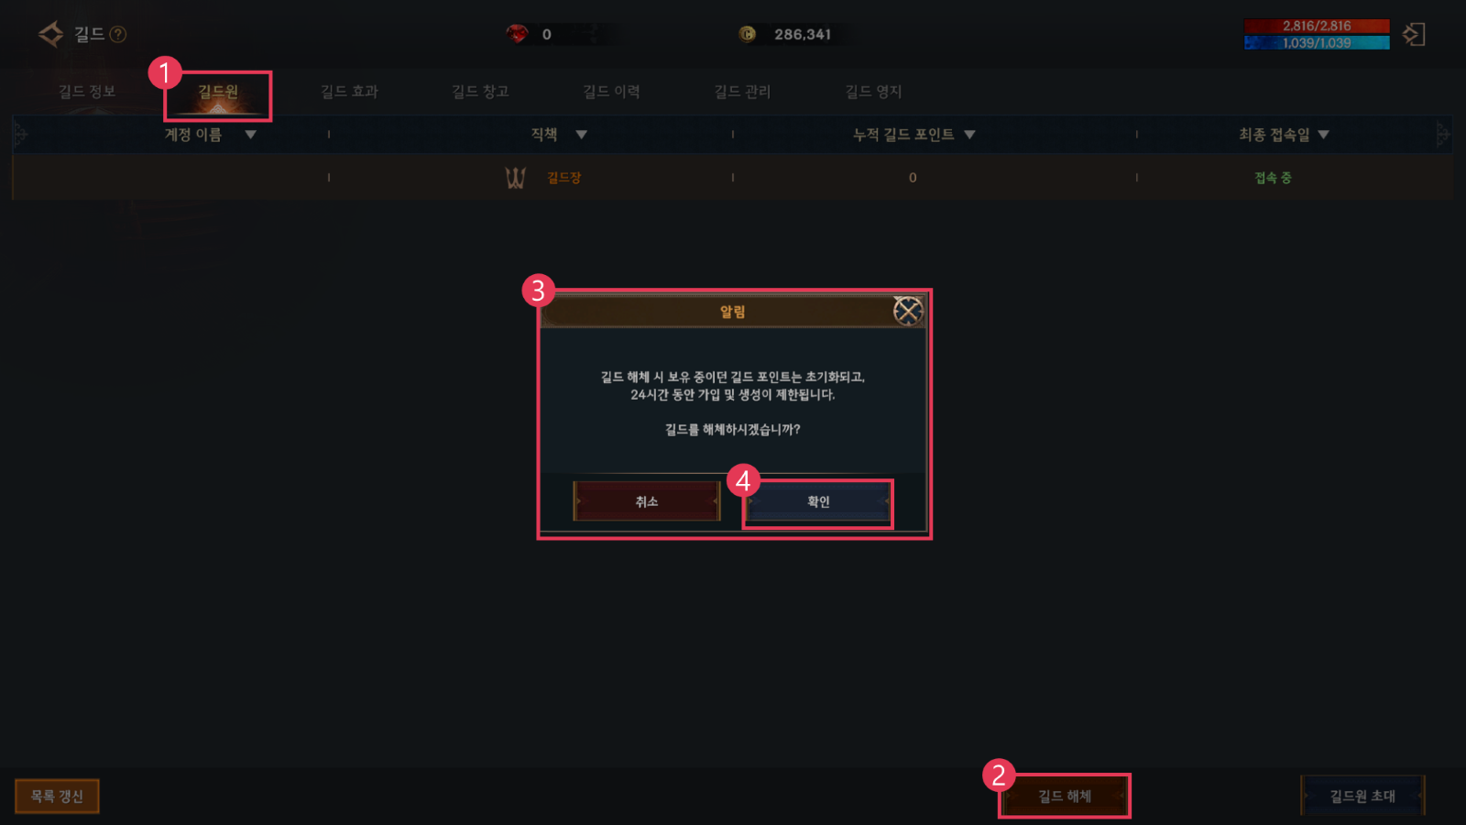Confirm disband with 확인 button

[818, 501]
